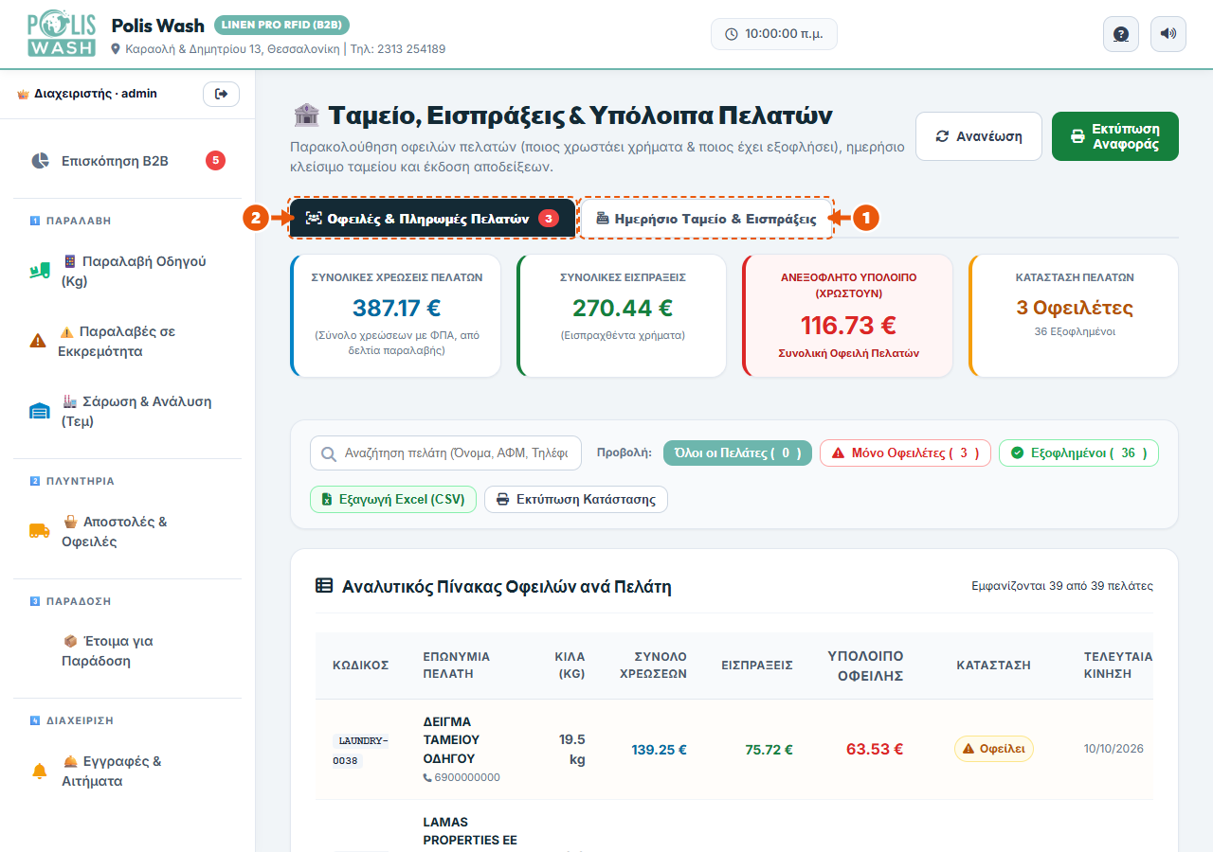Filter view by Μόνο Οφειλέτες

click(905, 453)
